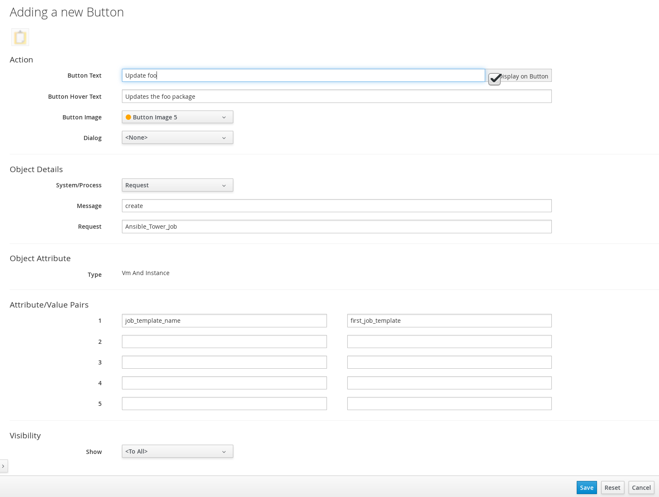659x497 pixels.
Task: Open the System/Process dropdown
Action: coord(177,185)
